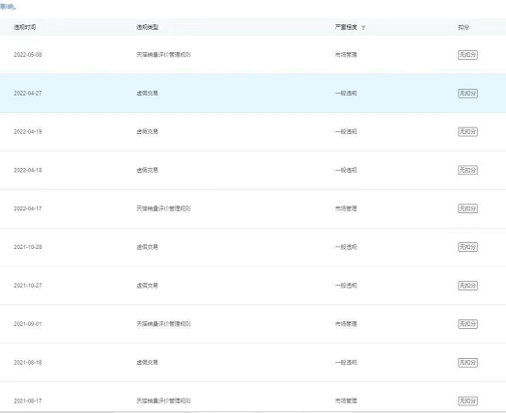Click the 严重程度 column header

346,27
